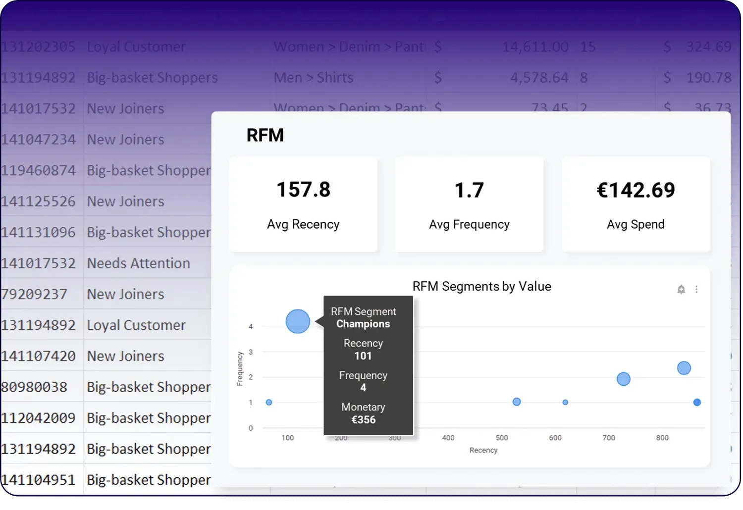743x510 pixels.
Task: Click the 'Champions' label in the tooltip
Action: (x=363, y=324)
